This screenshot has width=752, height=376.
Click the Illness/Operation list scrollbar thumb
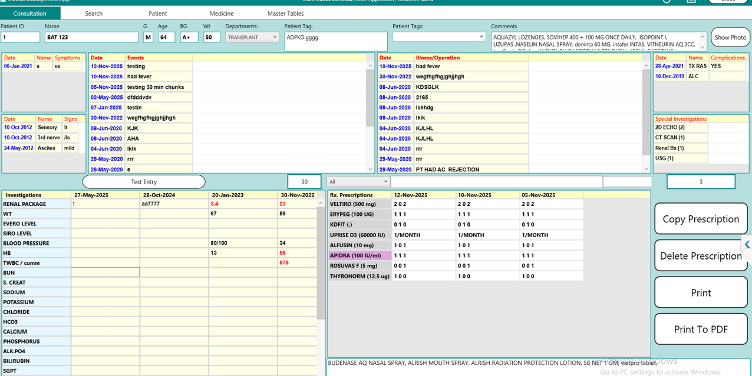[646, 112]
